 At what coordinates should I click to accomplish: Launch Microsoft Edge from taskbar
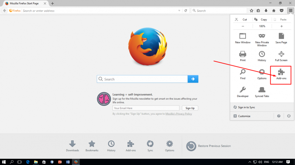(28, 162)
